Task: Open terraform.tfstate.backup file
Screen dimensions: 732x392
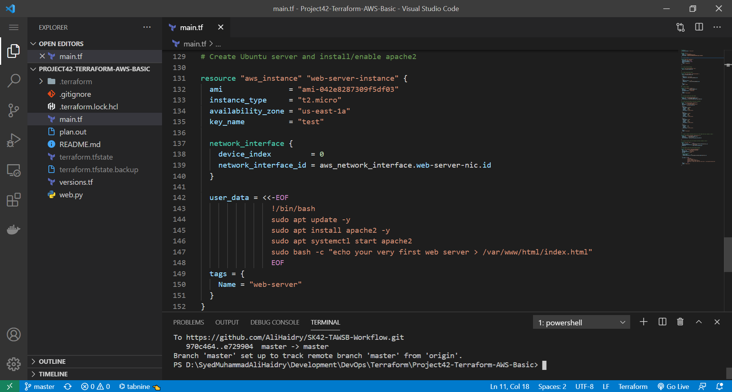Action: [x=95, y=170]
